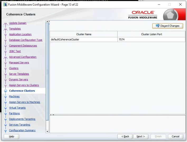Cancel the configuration wizard

(176, 136)
